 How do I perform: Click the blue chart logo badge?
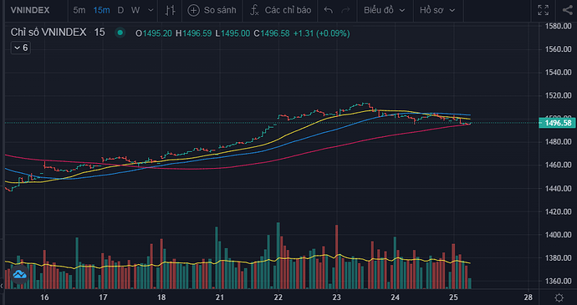[19, 274]
